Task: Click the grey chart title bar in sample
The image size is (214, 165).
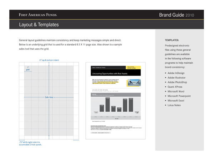Action: (x=116, y=95)
